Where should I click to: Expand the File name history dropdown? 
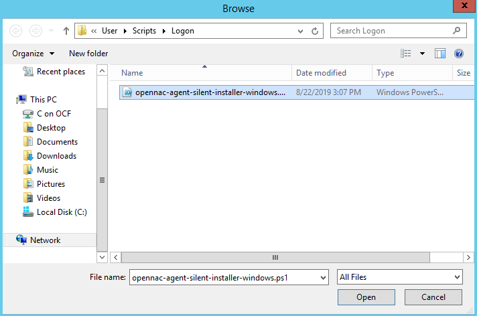coord(323,277)
